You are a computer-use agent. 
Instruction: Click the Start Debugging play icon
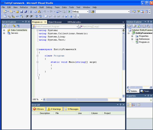(69, 12)
